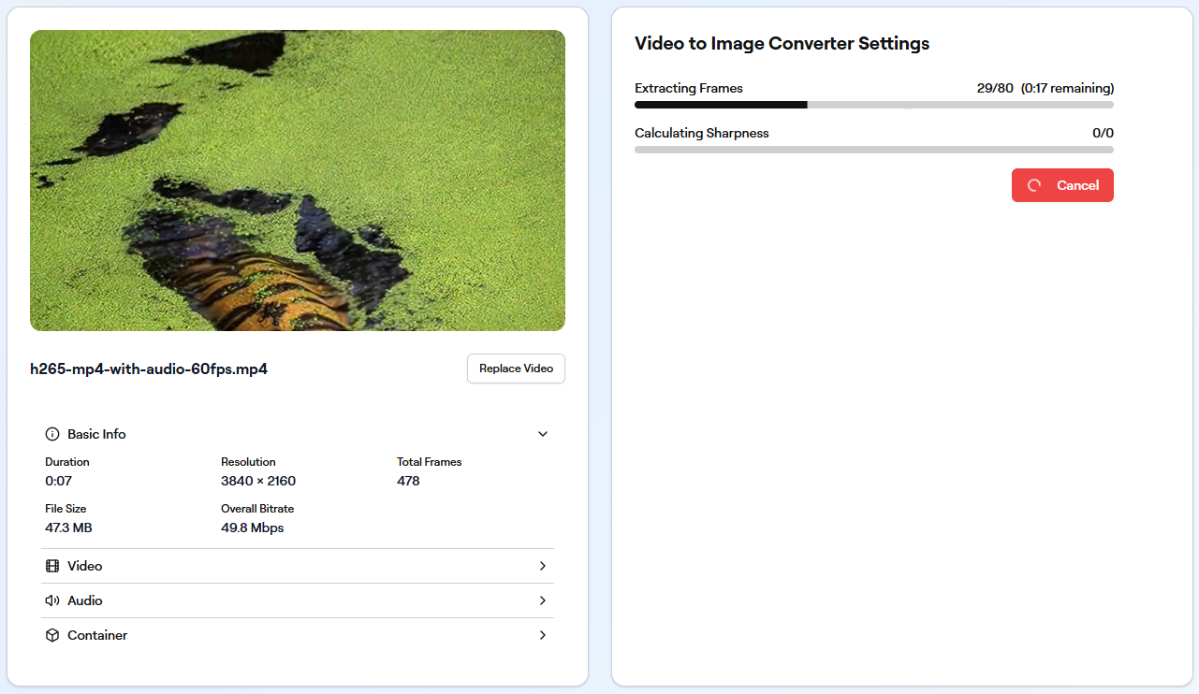Screen dimensions: 1199x694
Task: Click the info circle icon beside Basic Info
Action: tap(52, 434)
